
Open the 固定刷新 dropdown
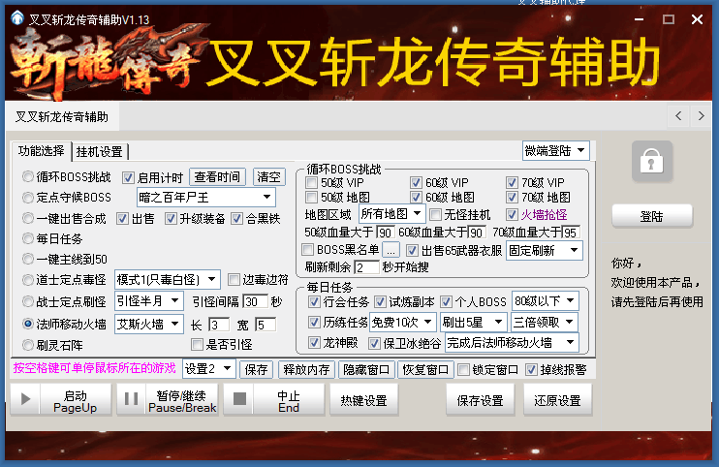point(545,250)
